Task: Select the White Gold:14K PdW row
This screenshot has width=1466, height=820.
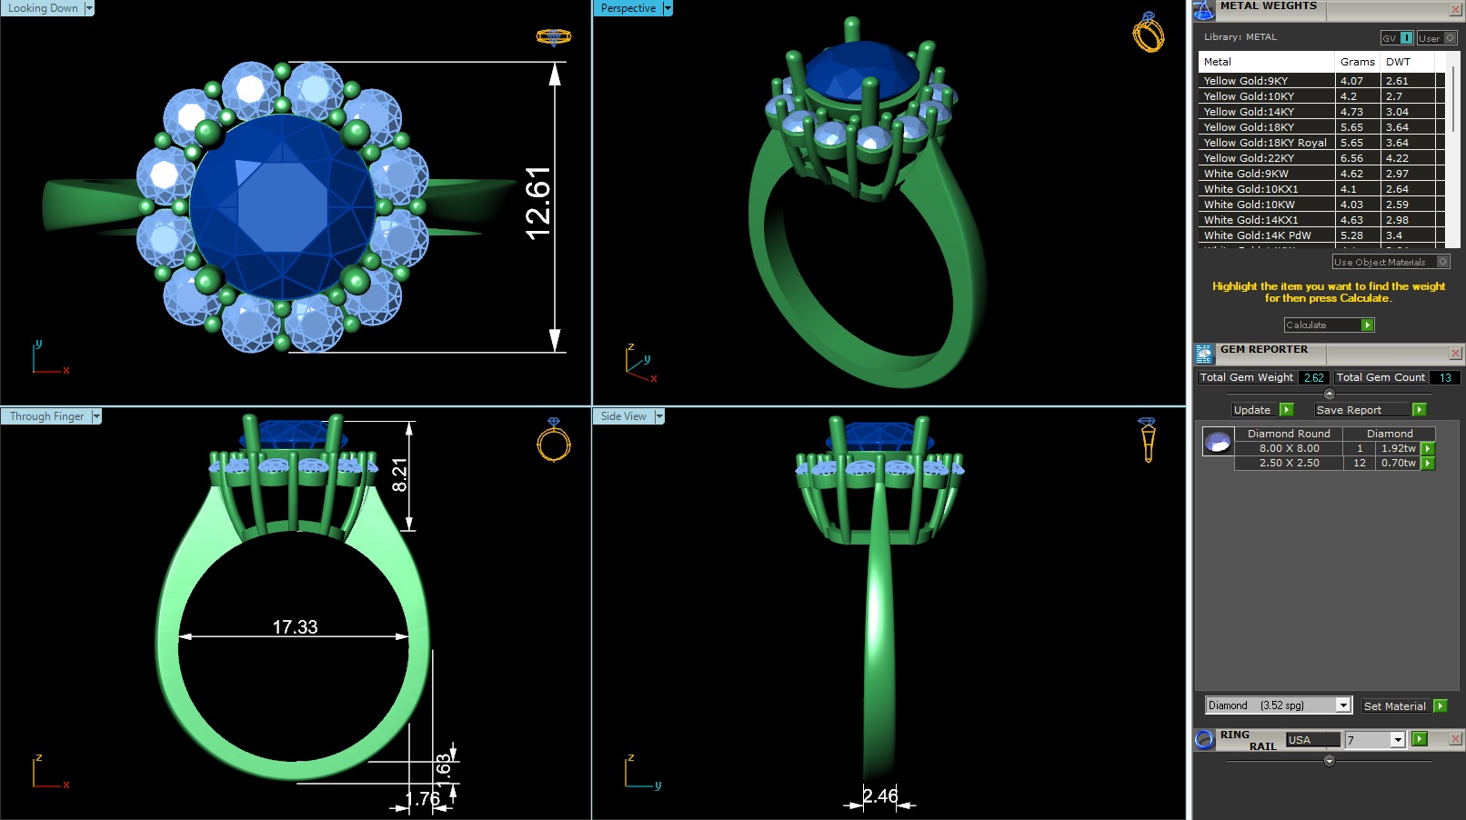Action: point(1321,235)
